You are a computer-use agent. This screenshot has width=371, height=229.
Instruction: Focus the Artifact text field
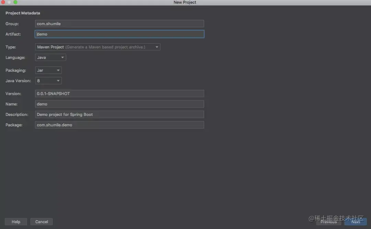click(x=119, y=34)
